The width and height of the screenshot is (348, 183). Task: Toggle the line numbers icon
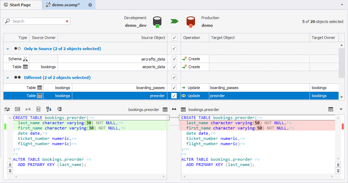click(17, 109)
